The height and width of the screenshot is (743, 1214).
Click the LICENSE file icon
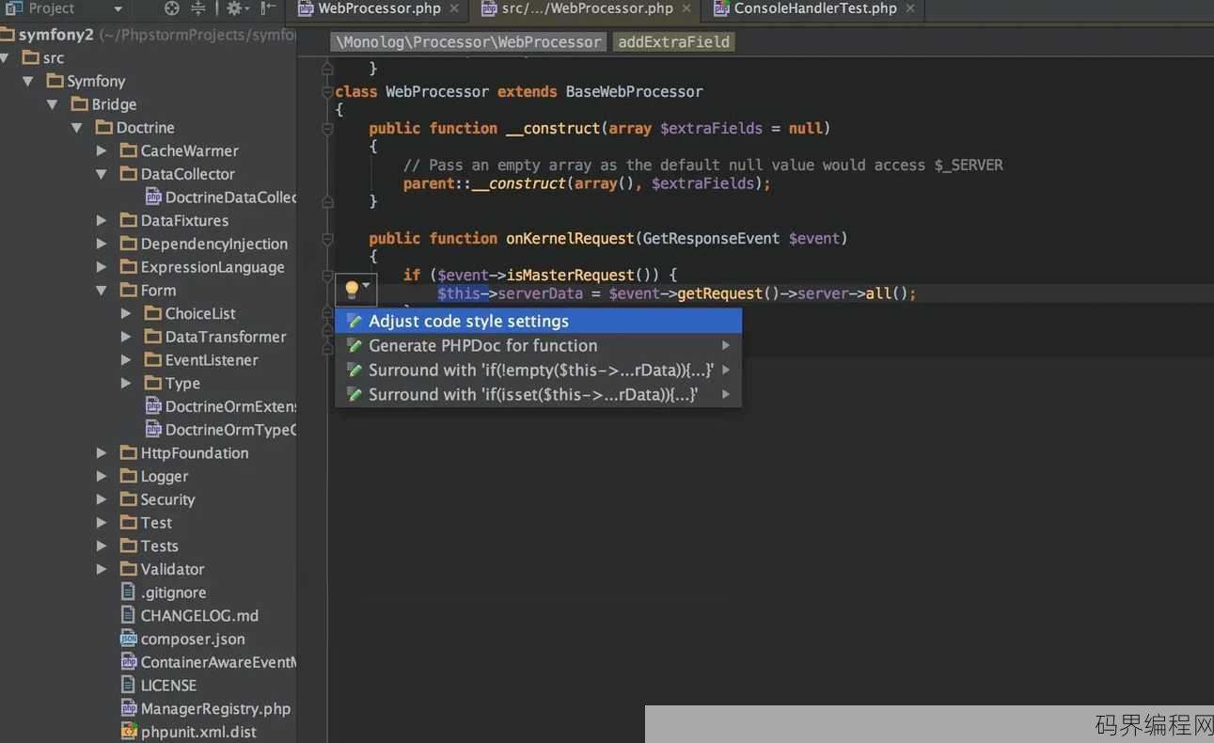(129, 686)
